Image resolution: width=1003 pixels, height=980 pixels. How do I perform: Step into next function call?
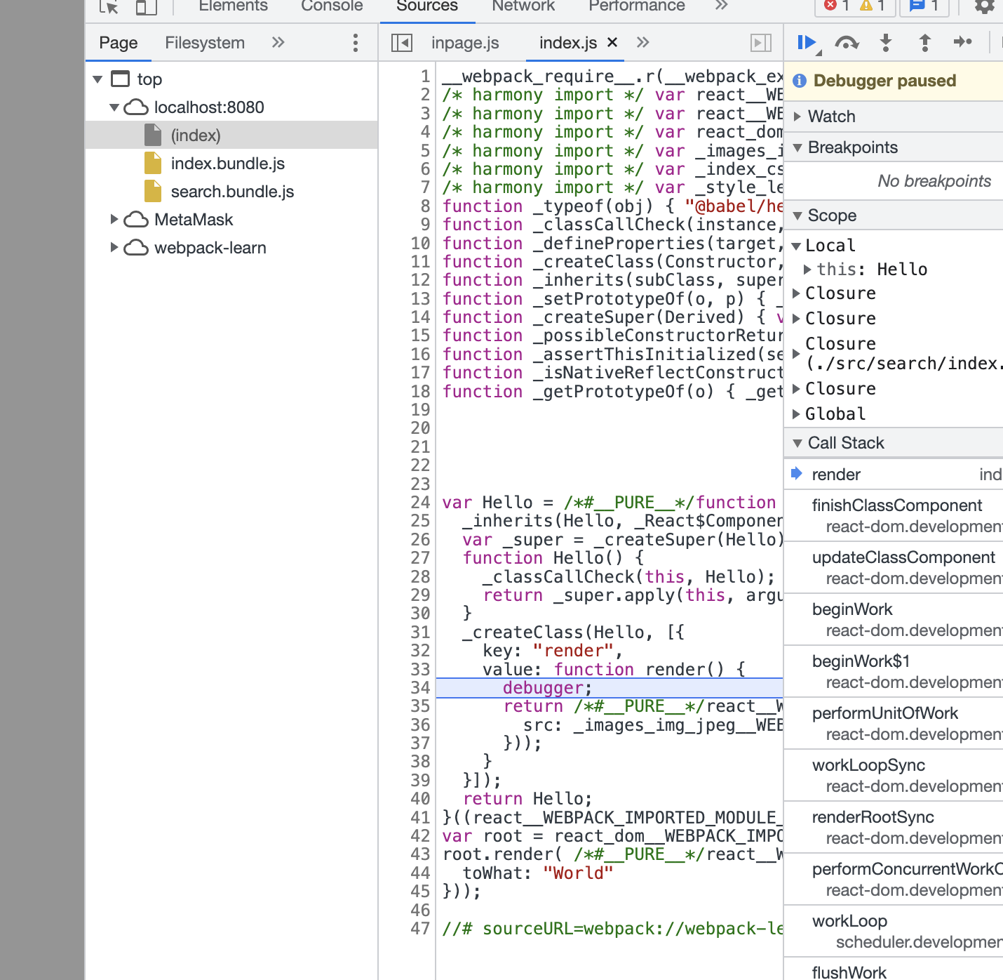(x=886, y=43)
